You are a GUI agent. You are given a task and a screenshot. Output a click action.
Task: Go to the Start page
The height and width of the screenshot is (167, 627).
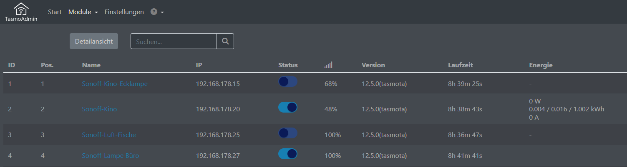point(55,12)
